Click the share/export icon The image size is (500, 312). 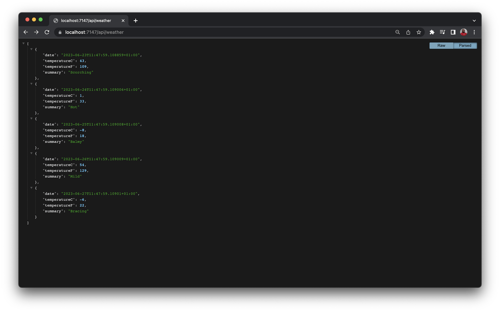408,32
